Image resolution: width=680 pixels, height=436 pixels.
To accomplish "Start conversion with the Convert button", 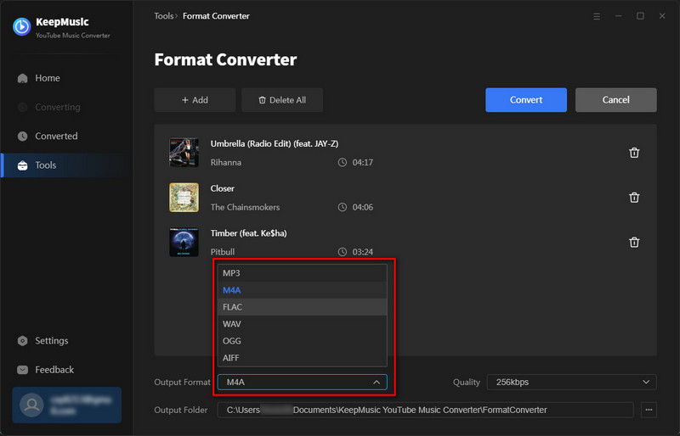I will point(526,100).
